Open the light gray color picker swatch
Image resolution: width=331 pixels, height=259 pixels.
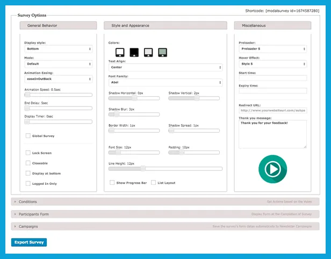click(x=148, y=52)
